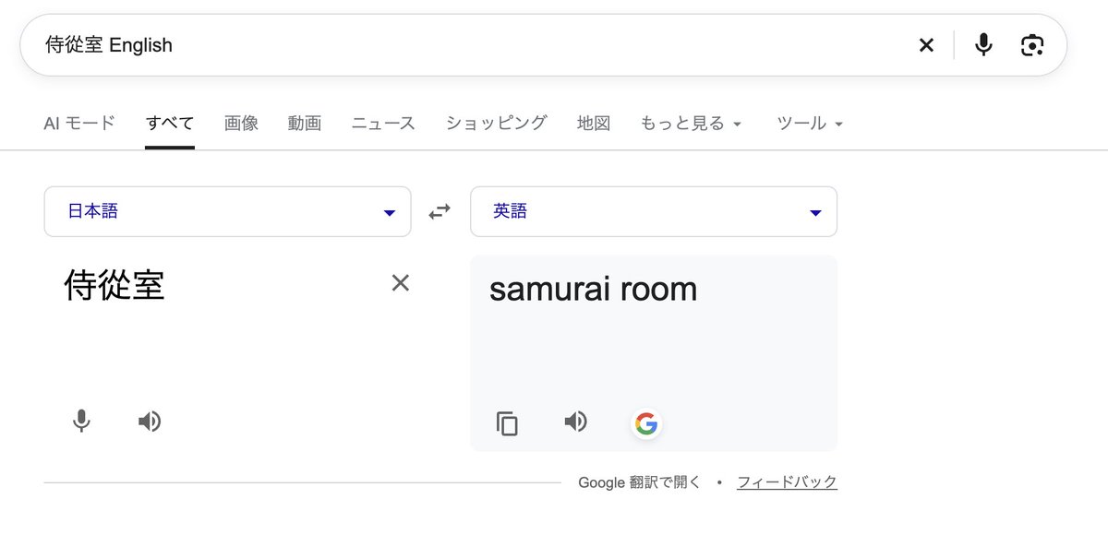Expand the もっと見る menu

(691, 123)
